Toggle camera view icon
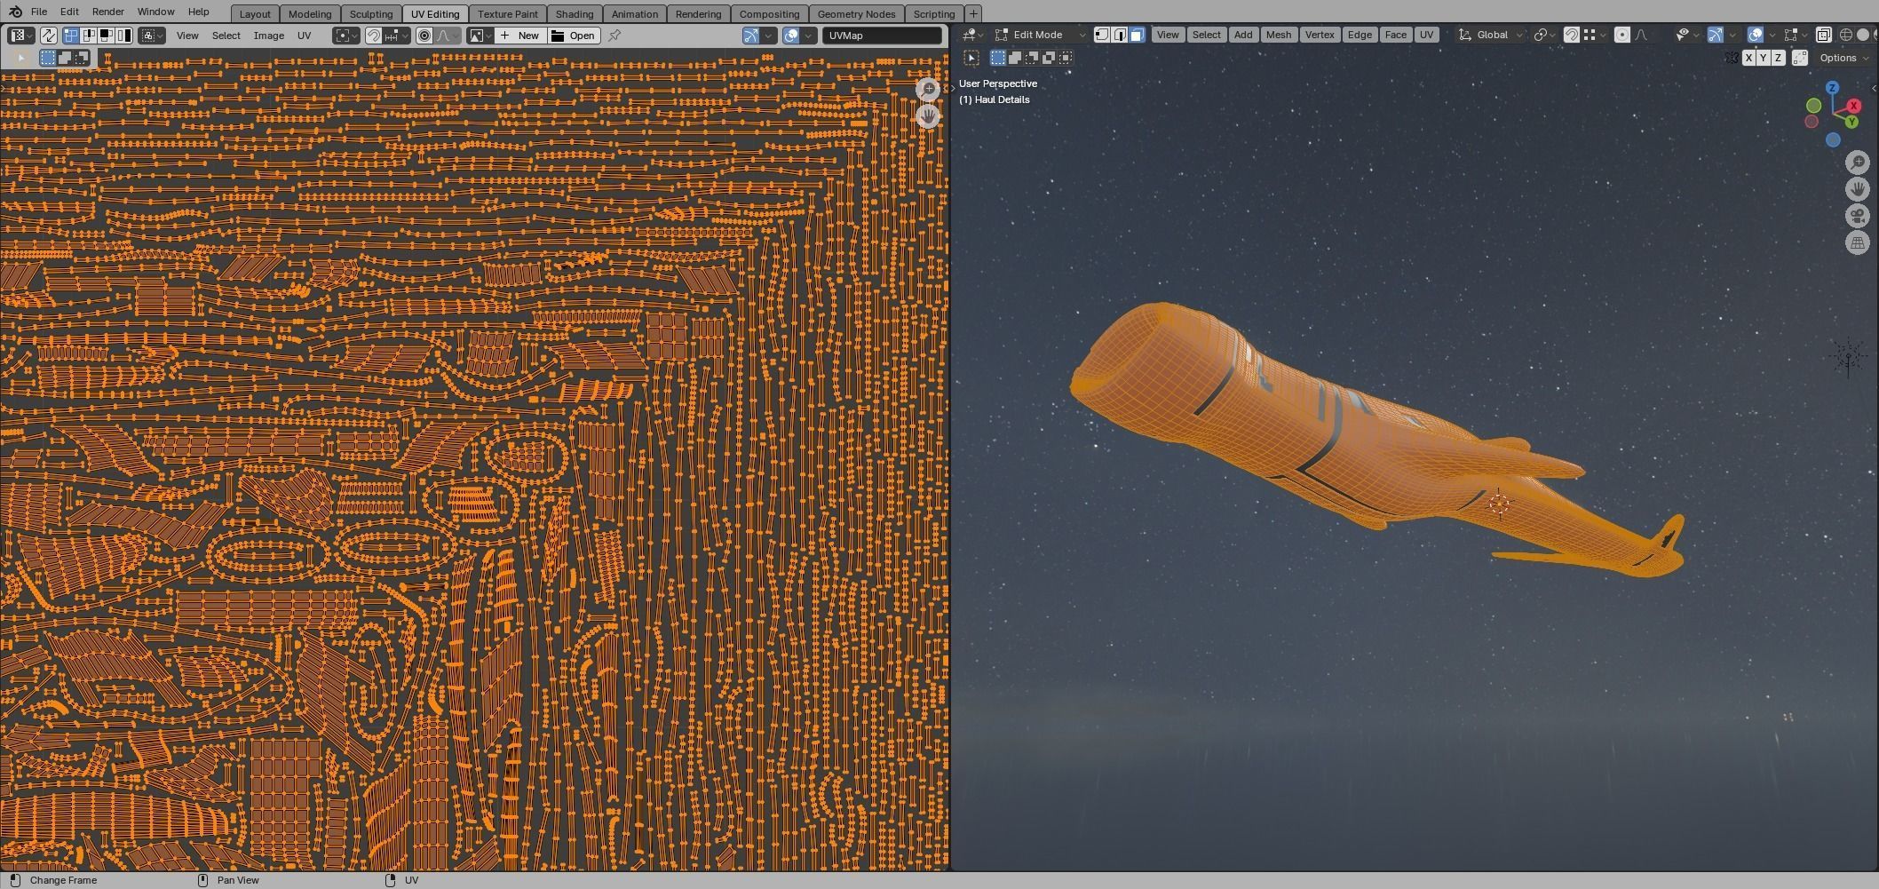This screenshot has width=1879, height=889. (x=1858, y=216)
